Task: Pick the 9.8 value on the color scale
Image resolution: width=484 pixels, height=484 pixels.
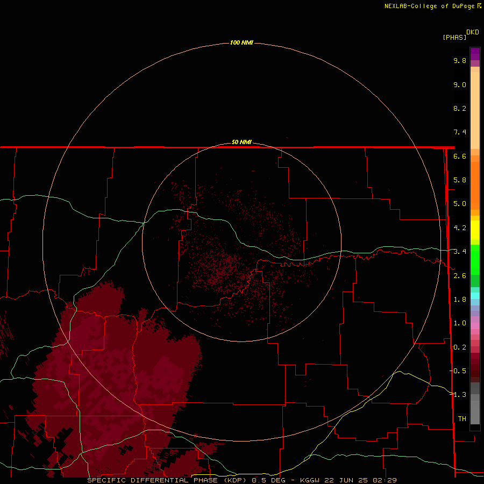Action: click(x=460, y=60)
